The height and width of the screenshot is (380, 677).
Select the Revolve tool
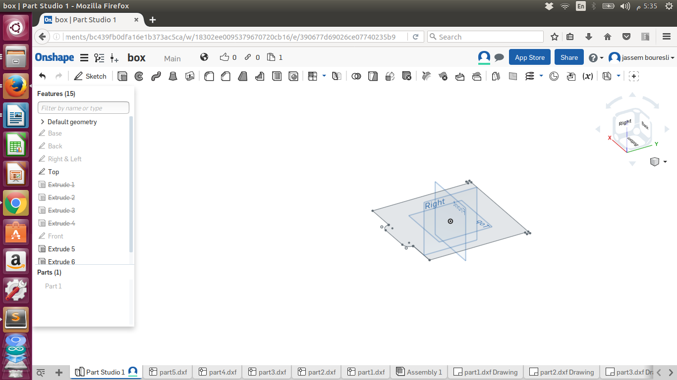tap(139, 76)
